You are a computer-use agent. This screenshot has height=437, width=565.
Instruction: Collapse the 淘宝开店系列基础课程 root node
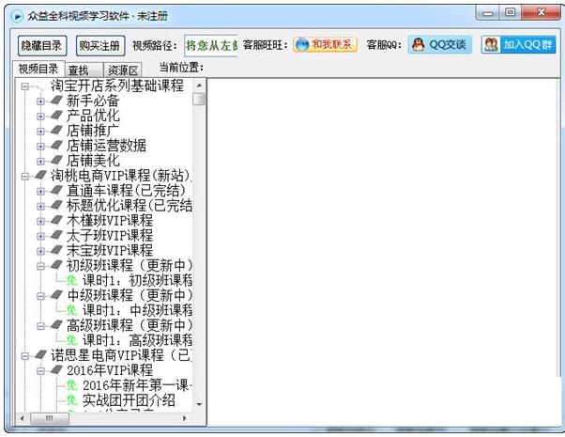point(24,86)
